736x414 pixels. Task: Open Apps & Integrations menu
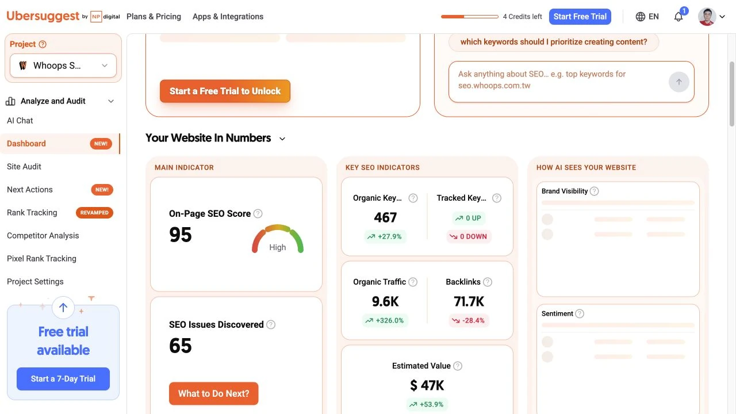pos(228,17)
